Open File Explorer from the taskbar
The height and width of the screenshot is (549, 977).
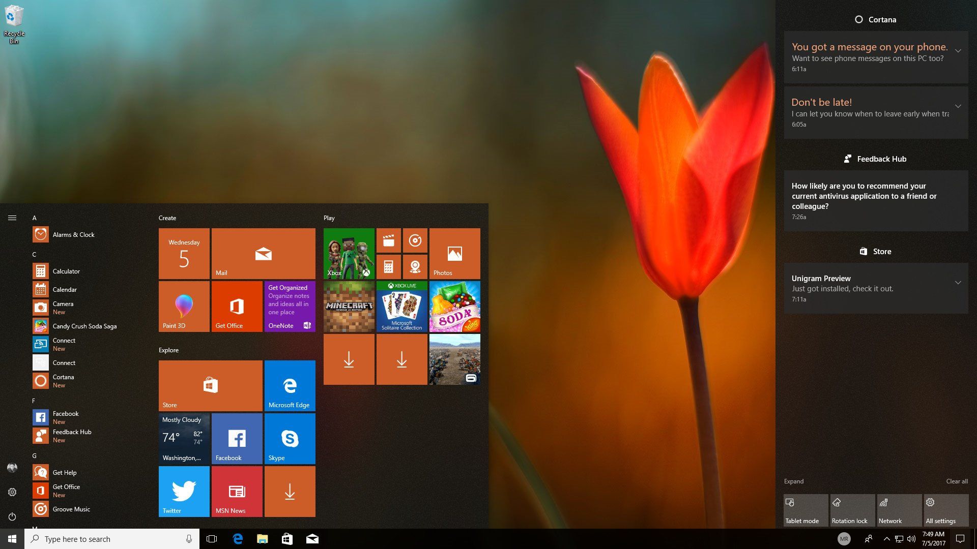263,539
